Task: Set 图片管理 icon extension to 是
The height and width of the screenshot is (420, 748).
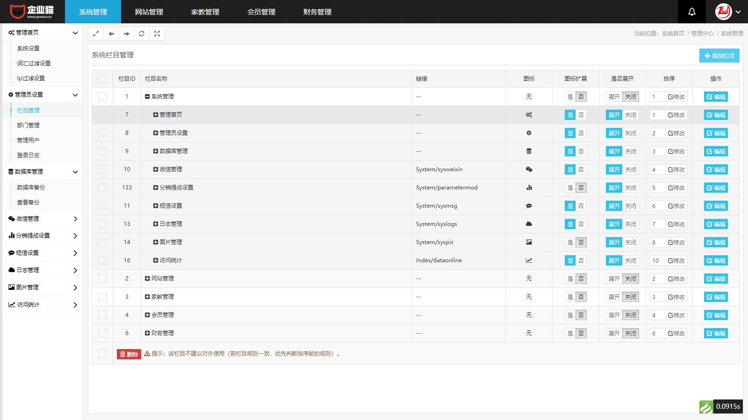Action: (x=570, y=242)
